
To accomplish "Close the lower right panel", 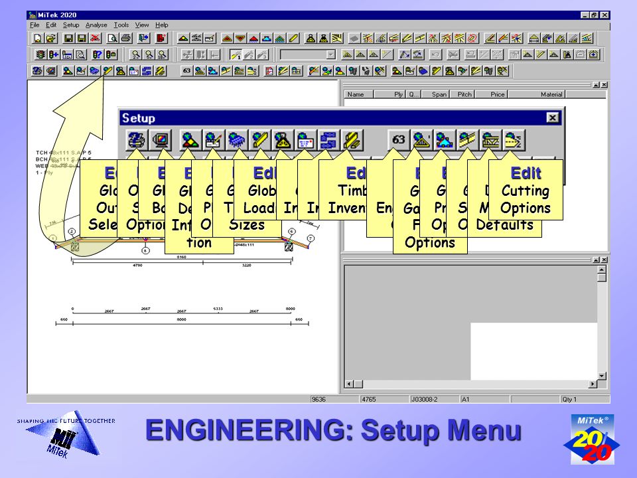I will tap(604, 260).
